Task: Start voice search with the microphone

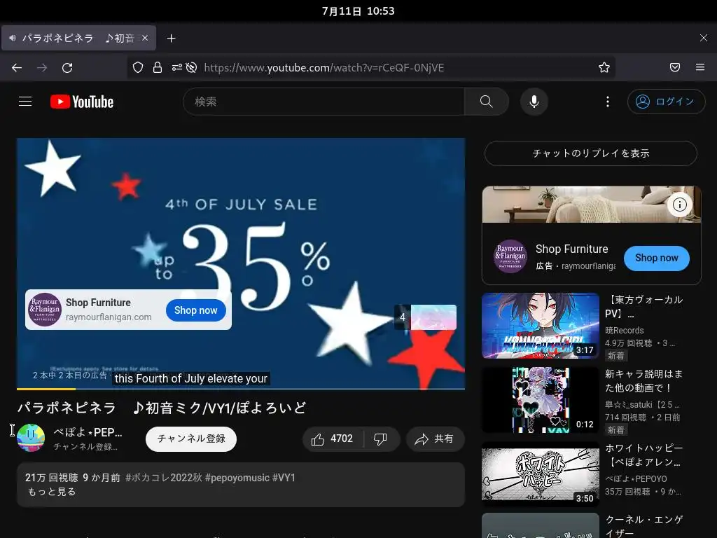Action: click(534, 102)
